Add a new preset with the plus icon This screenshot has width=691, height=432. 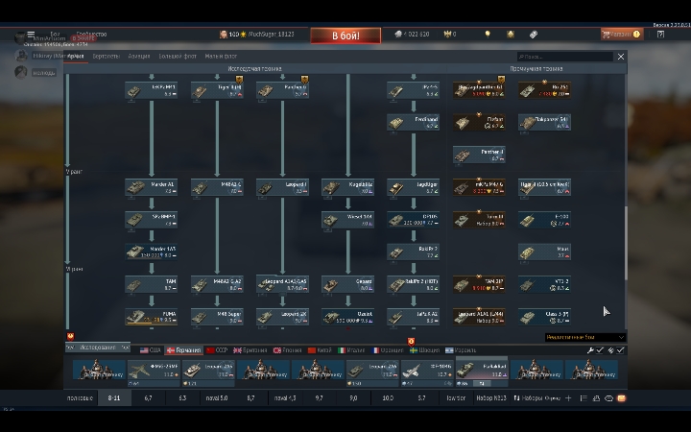(568, 398)
